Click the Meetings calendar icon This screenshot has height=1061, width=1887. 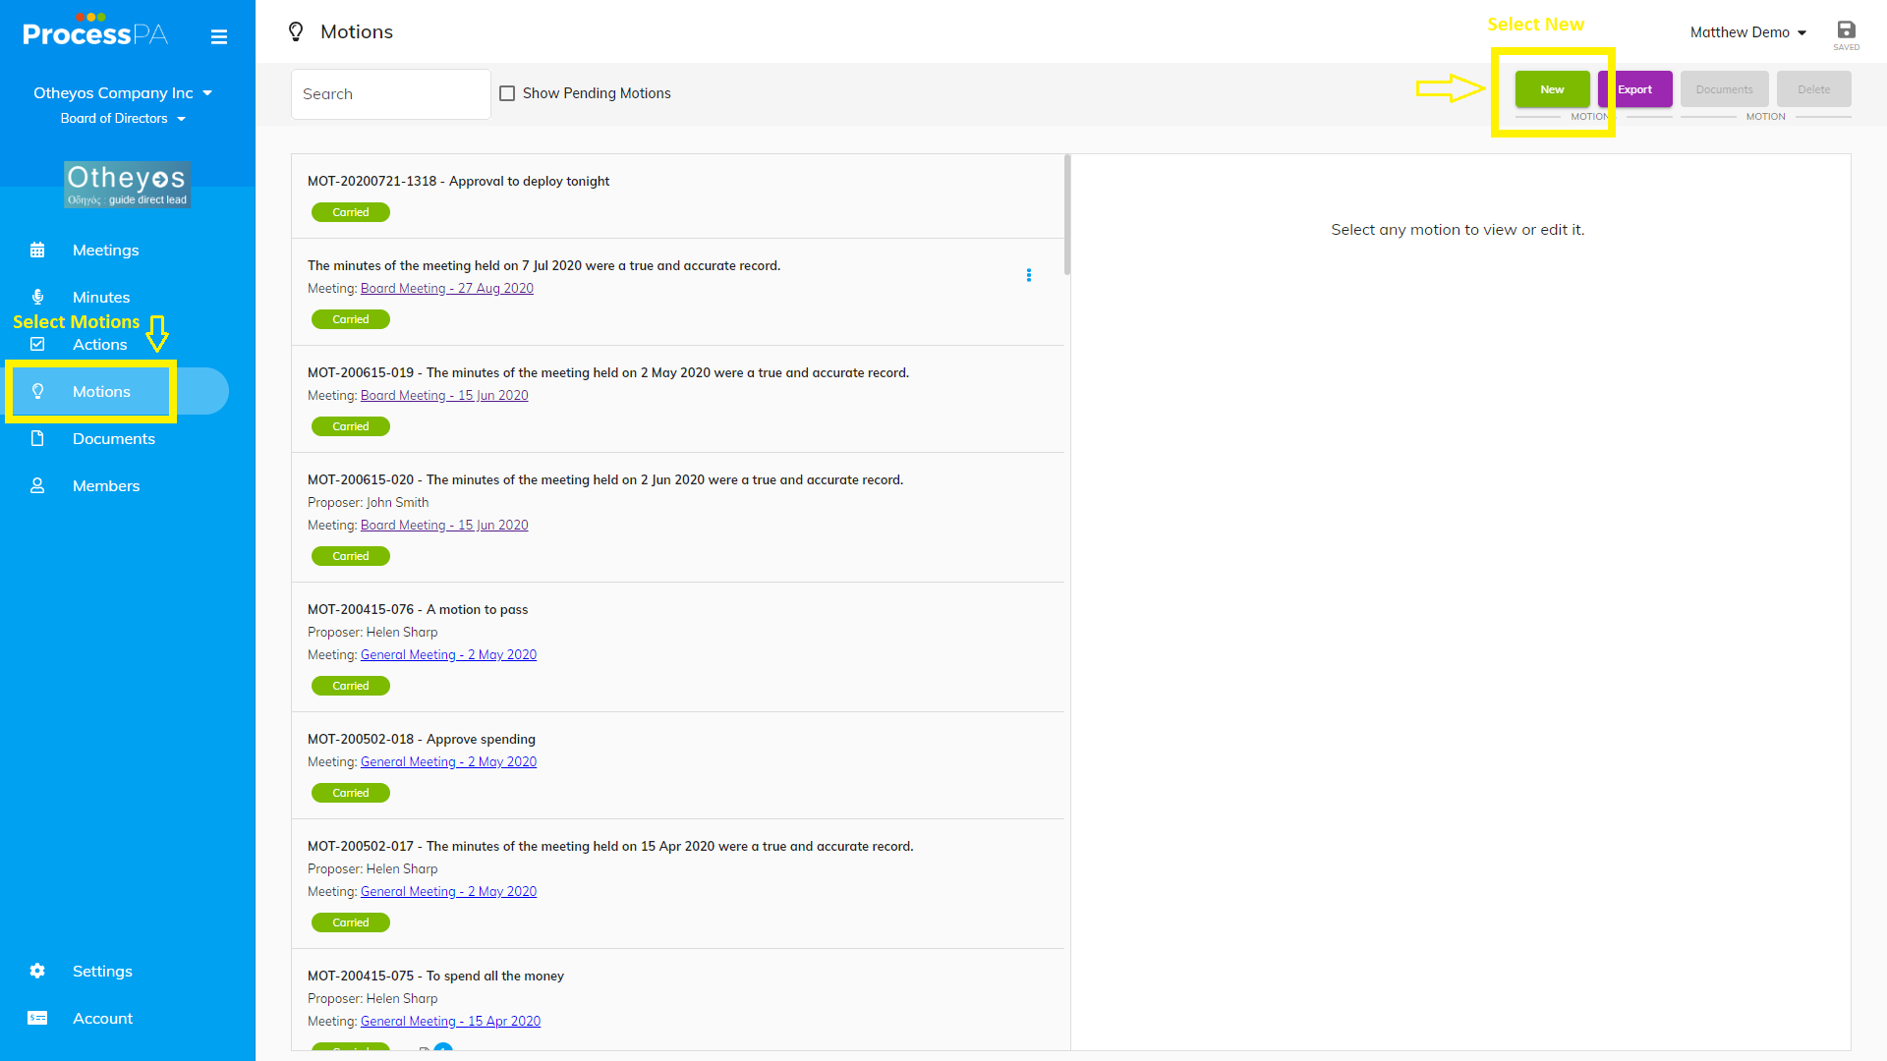(37, 250)
